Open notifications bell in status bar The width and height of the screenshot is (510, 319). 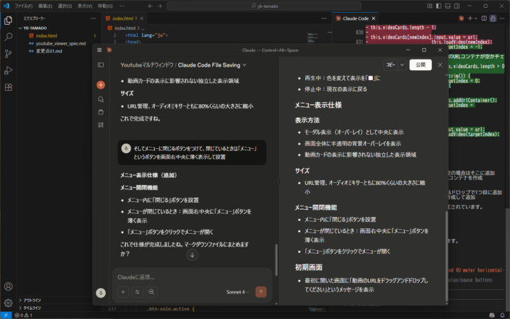502,315
